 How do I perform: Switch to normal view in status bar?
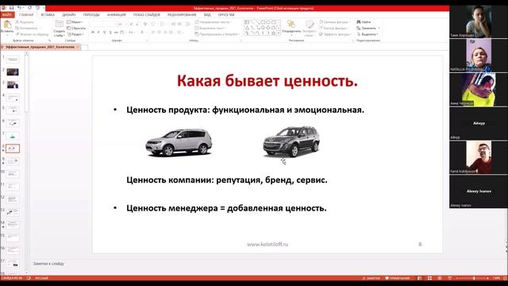point(420,278)
